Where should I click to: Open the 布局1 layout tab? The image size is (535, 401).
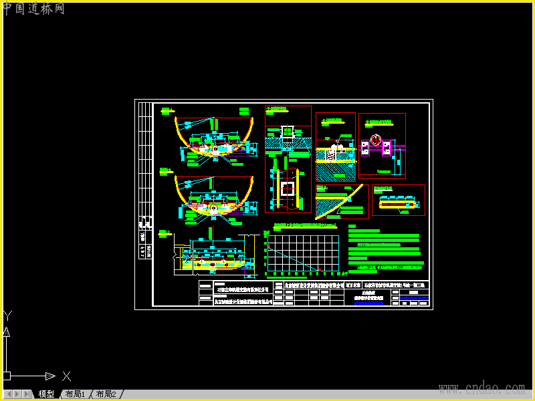coord(75,394)
